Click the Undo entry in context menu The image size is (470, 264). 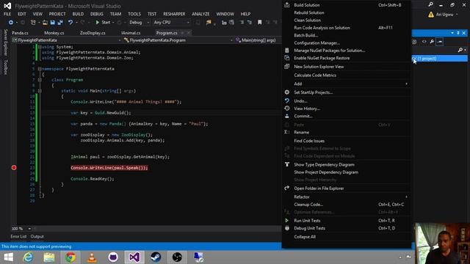point(347,101)
